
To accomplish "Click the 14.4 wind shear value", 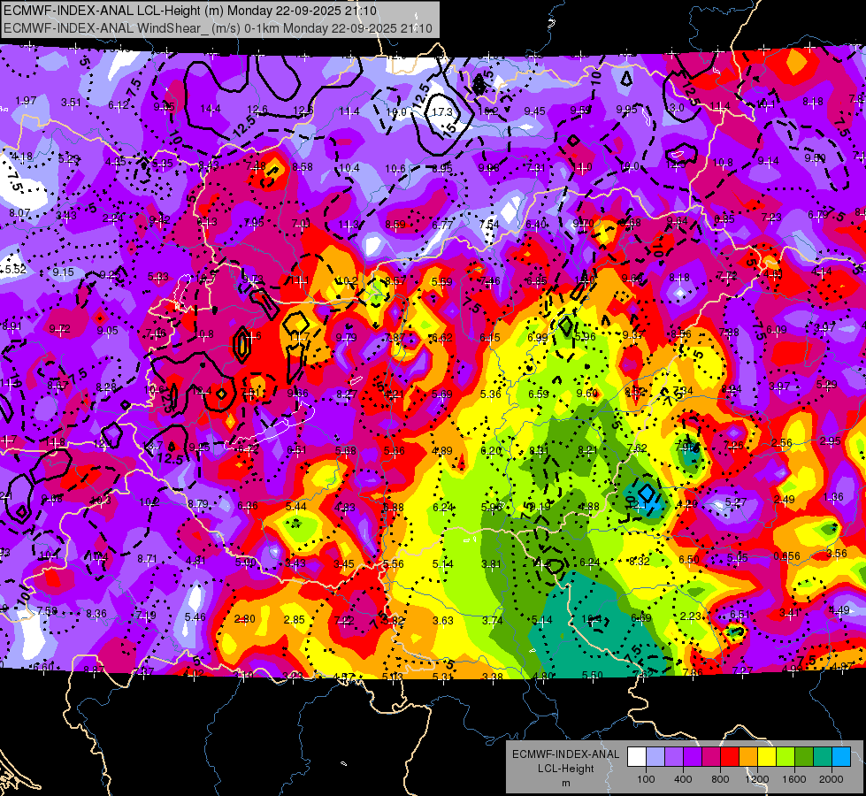I will 211,109.
